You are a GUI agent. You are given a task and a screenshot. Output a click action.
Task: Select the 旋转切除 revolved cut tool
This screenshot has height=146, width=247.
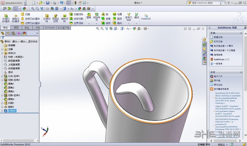point(65,18)
